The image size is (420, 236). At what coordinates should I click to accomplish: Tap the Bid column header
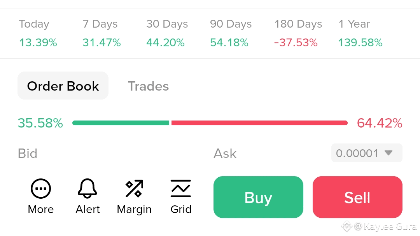click(x=28, y=153)
